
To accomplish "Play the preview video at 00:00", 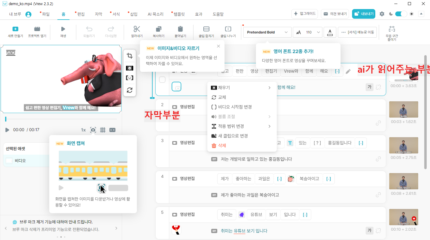I will [7, 130].
